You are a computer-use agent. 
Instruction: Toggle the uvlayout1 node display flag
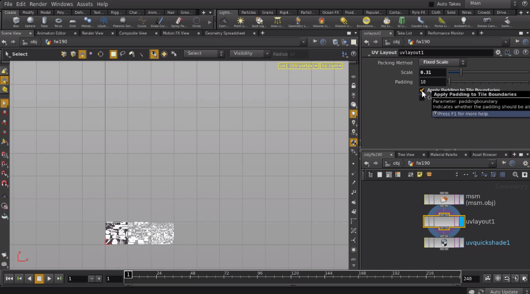[461, 222]
